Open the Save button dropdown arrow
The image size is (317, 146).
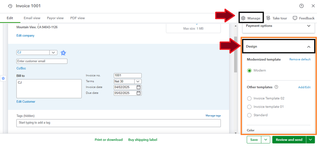[266, 140]
